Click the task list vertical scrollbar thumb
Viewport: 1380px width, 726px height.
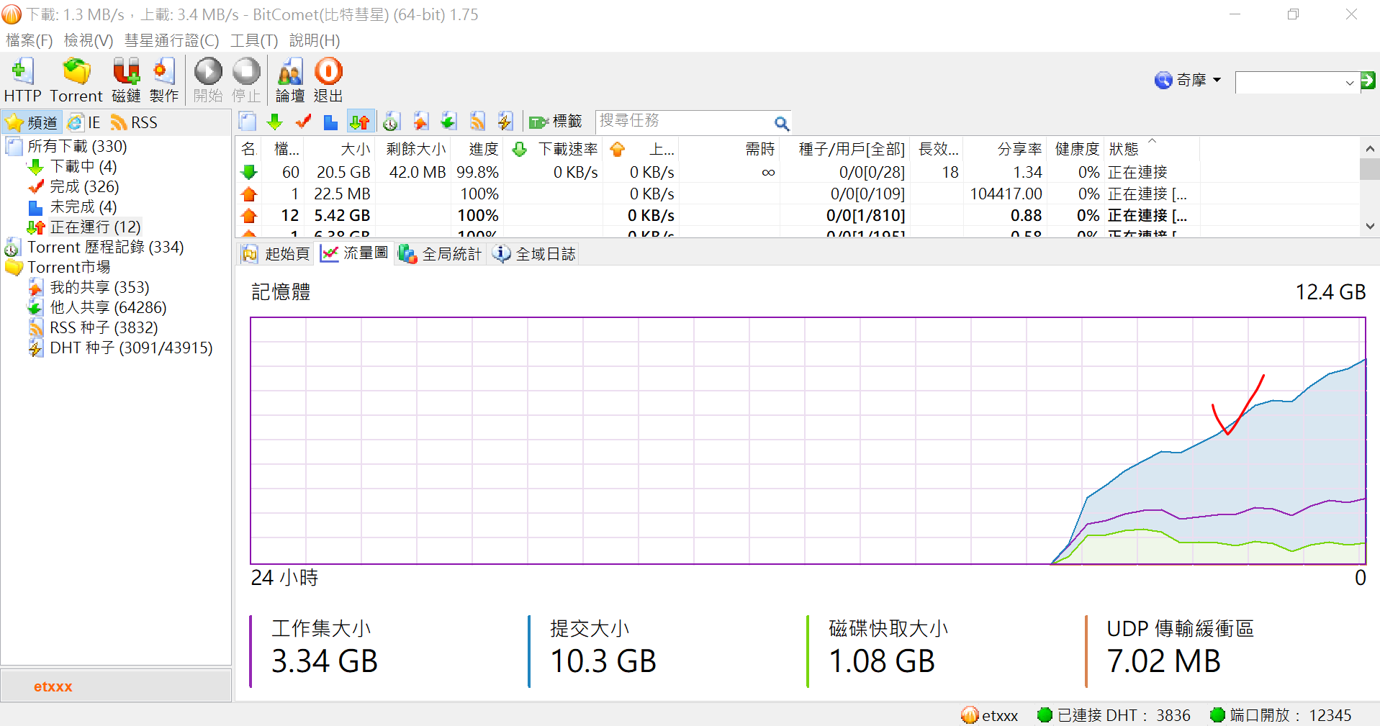(1369, 170)
